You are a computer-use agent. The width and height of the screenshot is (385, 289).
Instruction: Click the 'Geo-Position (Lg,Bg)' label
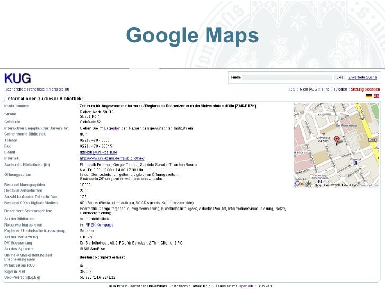coord(22,277)
